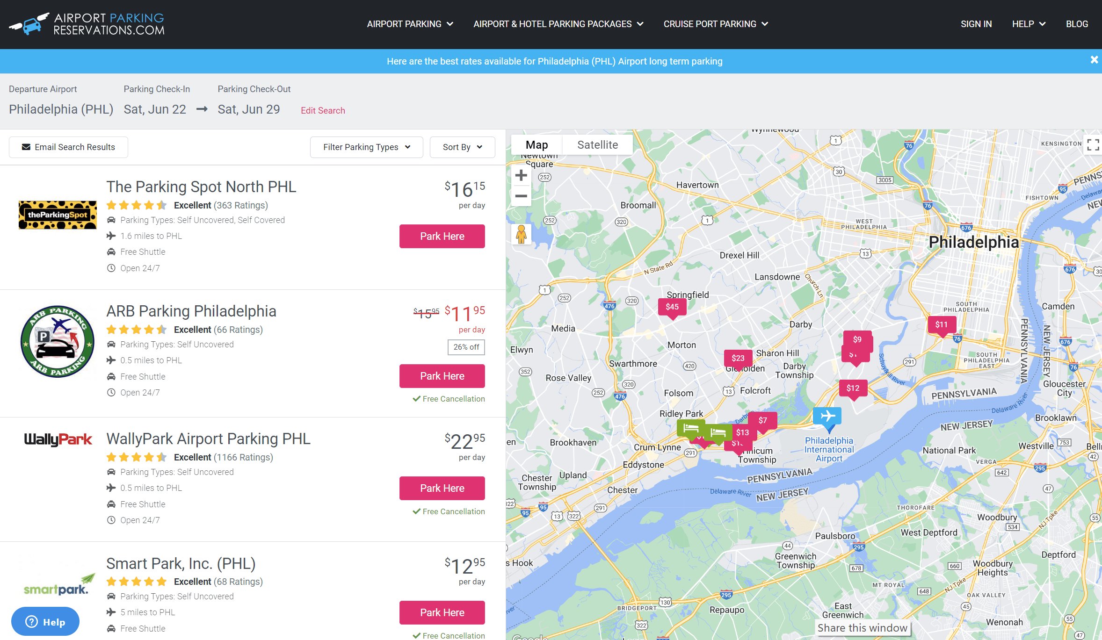1102x640 pixels.
Task: Click the Philadelphia airport airplane map marker
Action: pos(827,416)
